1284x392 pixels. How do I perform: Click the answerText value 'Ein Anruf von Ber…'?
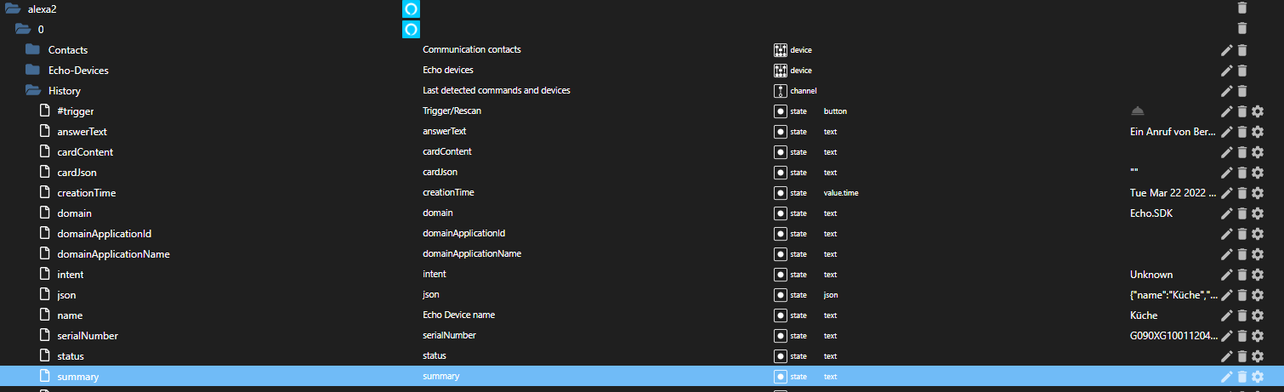(1167, 132)
